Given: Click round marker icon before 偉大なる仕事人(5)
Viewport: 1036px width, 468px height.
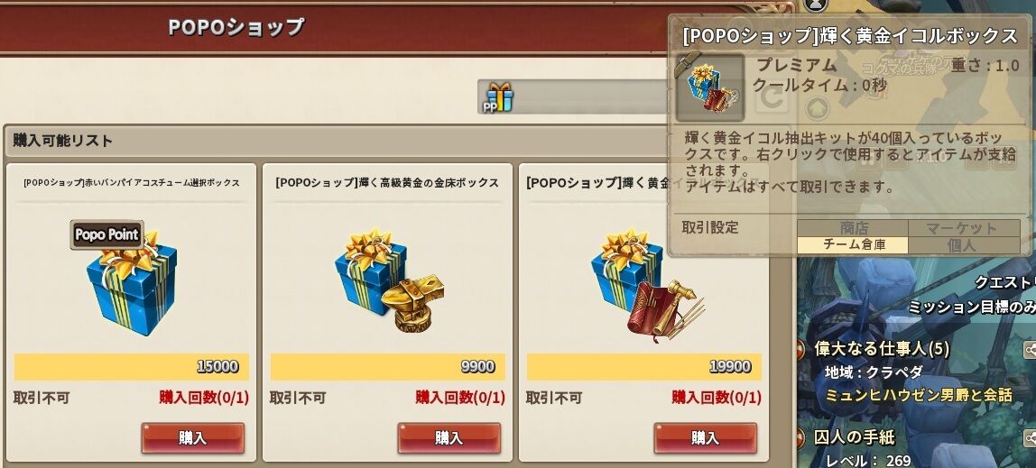Looking at the screenshot, I should (x=800, y=349).
